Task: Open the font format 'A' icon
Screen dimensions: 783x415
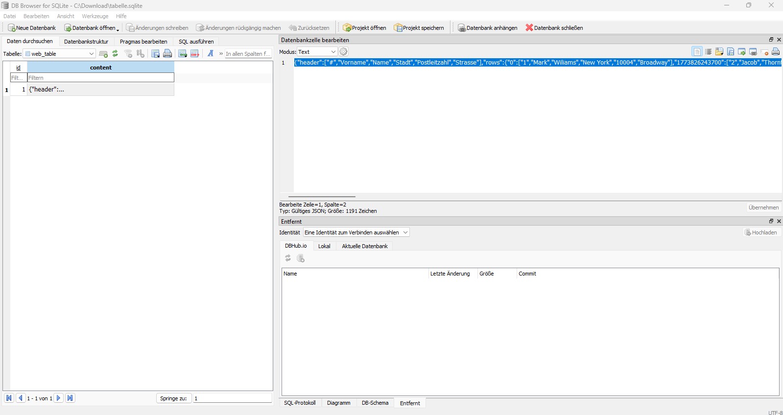Action: (x=211, y=54)
